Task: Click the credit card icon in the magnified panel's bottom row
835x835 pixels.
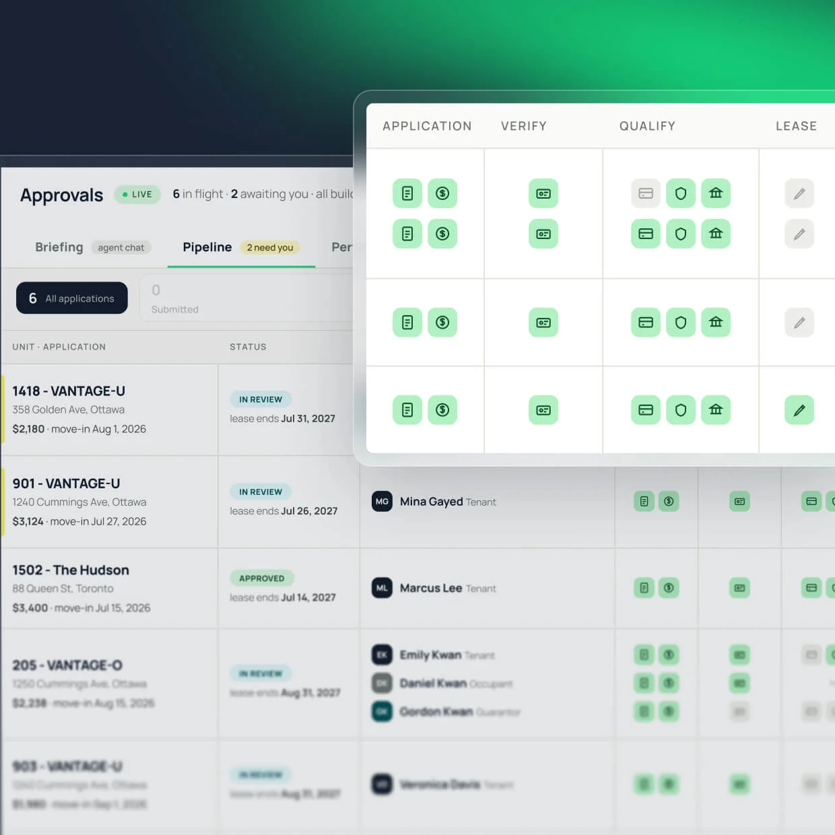Action: click(x=646, y=410)
